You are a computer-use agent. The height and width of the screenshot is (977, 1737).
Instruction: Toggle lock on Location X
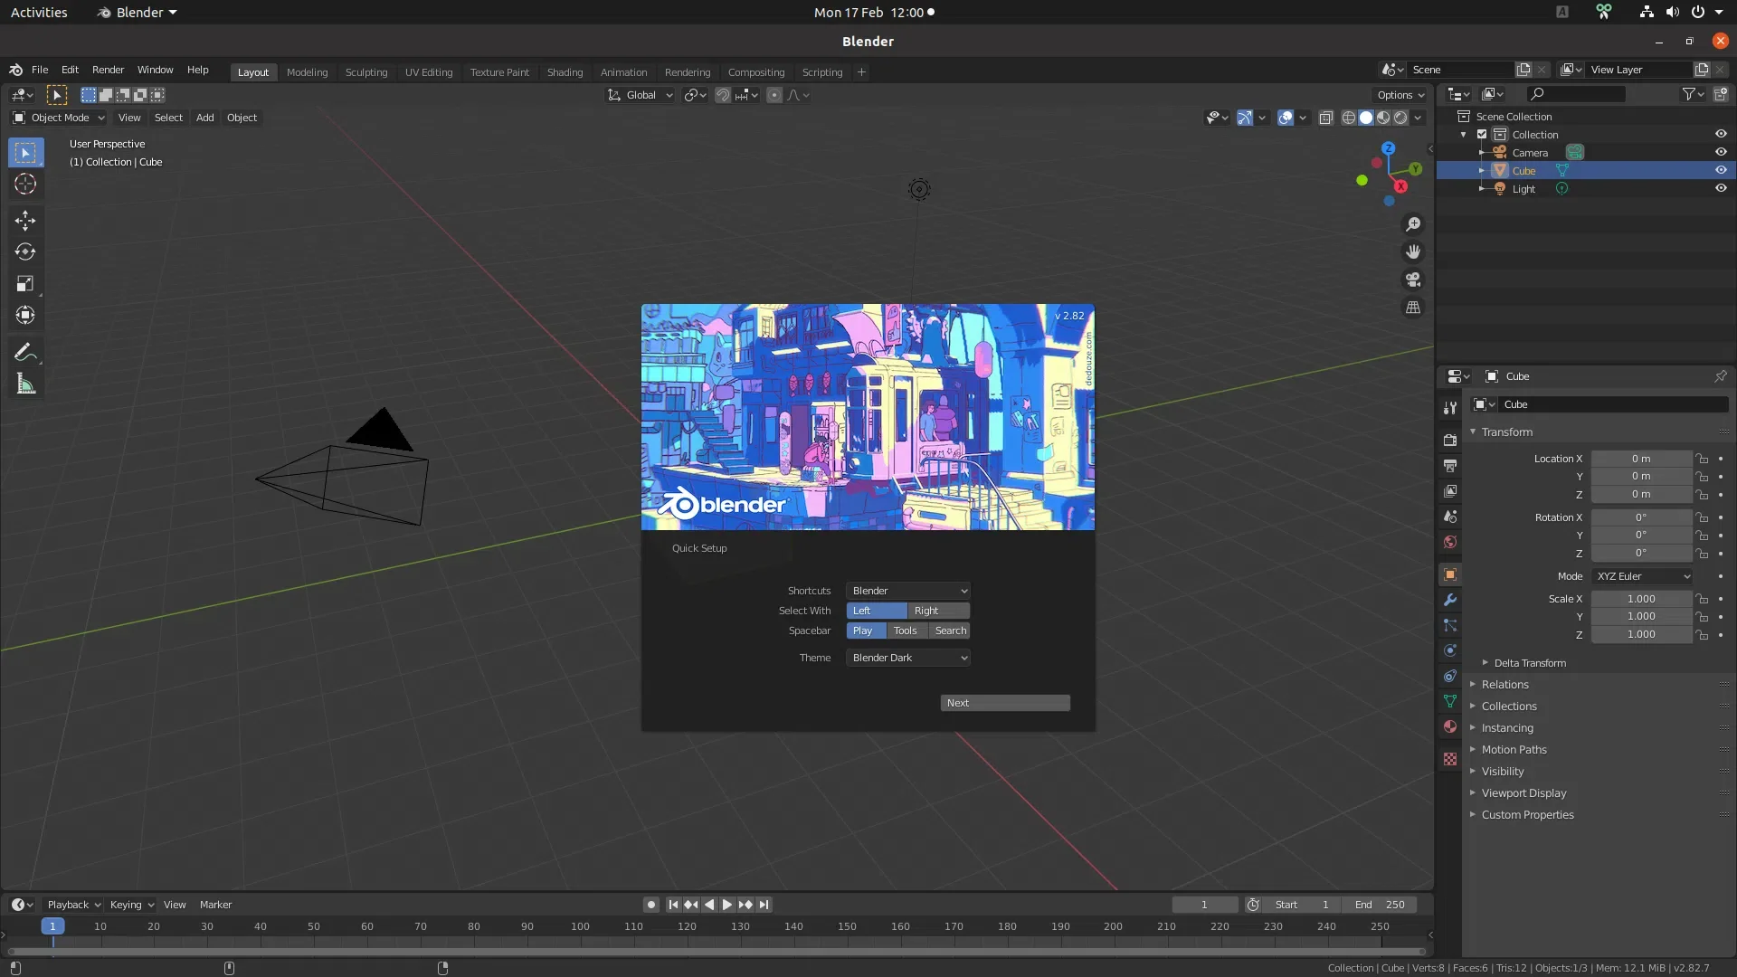tap(1702, 459)
